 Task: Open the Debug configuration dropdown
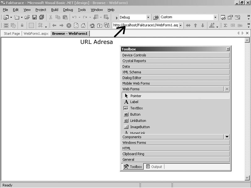[148, 17]
